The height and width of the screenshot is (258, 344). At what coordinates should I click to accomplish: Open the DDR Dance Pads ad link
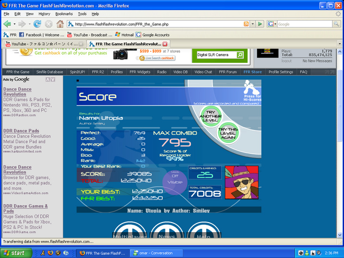point(21,131)
